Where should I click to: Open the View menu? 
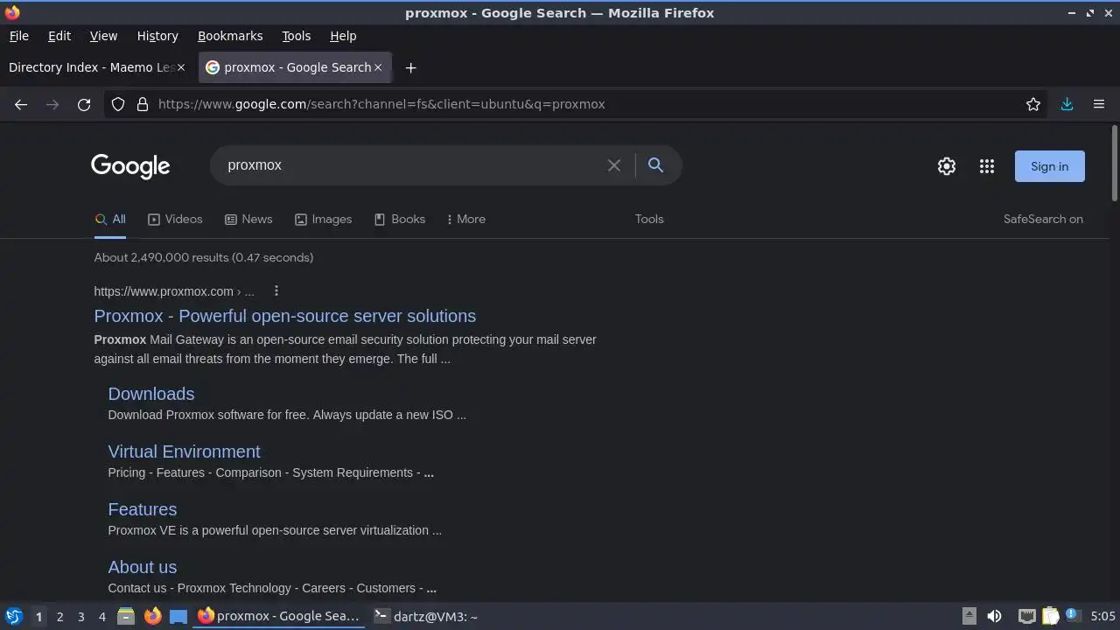(x=103, y=36)
